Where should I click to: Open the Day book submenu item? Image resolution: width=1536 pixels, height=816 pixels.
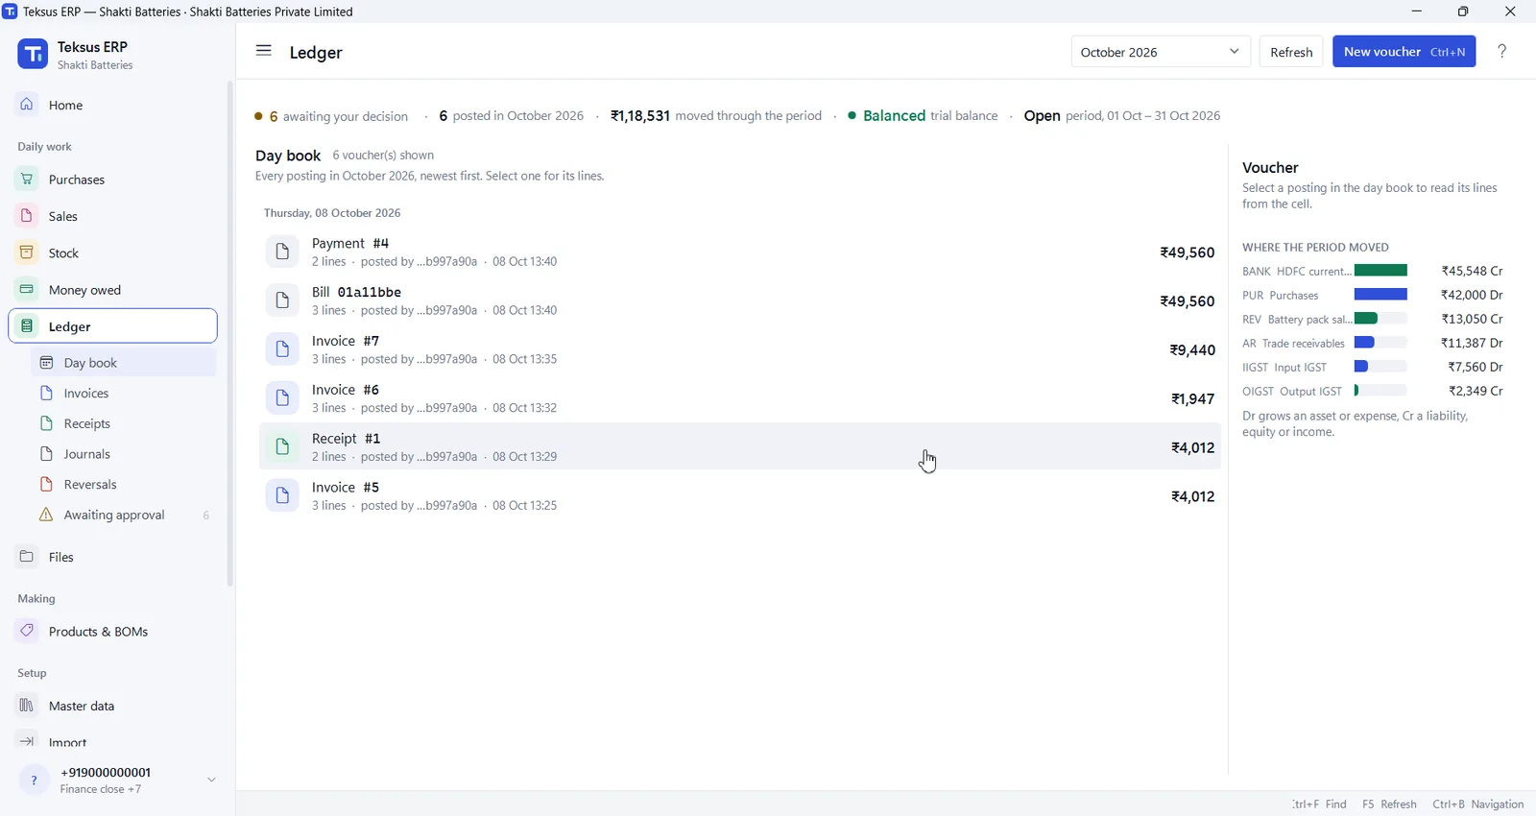pyautogui.click(x=124, y=363)
